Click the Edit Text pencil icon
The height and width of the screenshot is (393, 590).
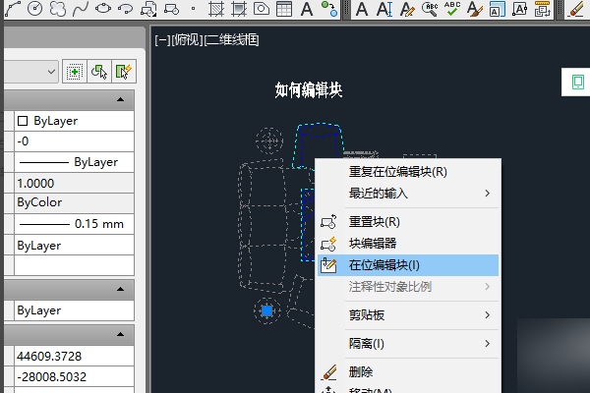pyautogui.click(x=407, y=9)
